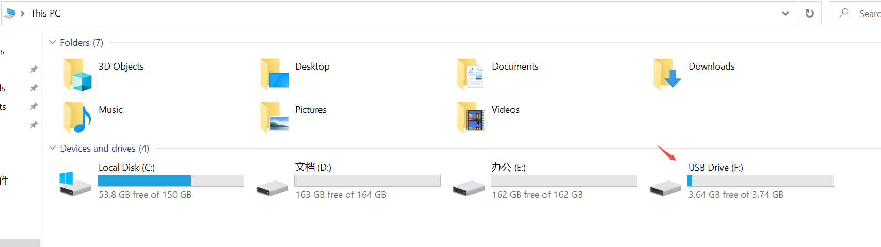
Task: Select the 文档 (D:) drive icon
Action: [272, 188]
